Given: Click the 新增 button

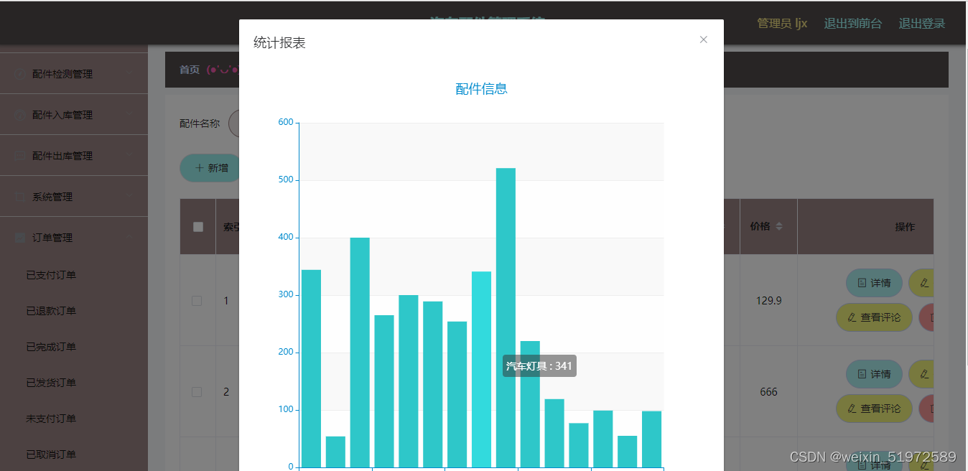Looking at the screenshot, I should click(211, 167).
